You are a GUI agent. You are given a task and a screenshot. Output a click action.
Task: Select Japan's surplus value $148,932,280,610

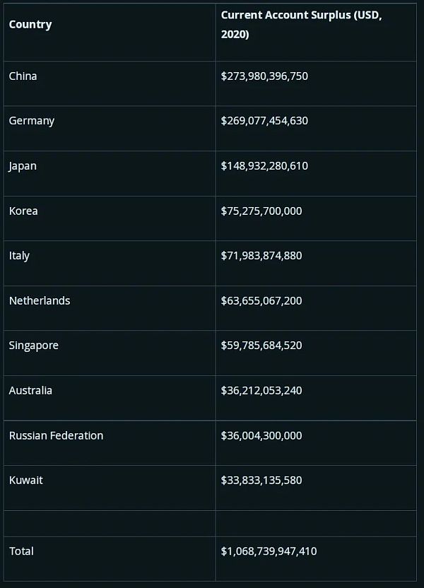point(264,166)
